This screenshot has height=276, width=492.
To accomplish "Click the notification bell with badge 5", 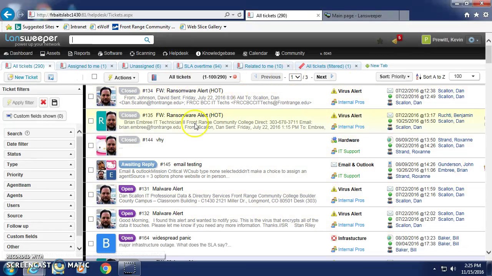I will (x=396, y=40).
